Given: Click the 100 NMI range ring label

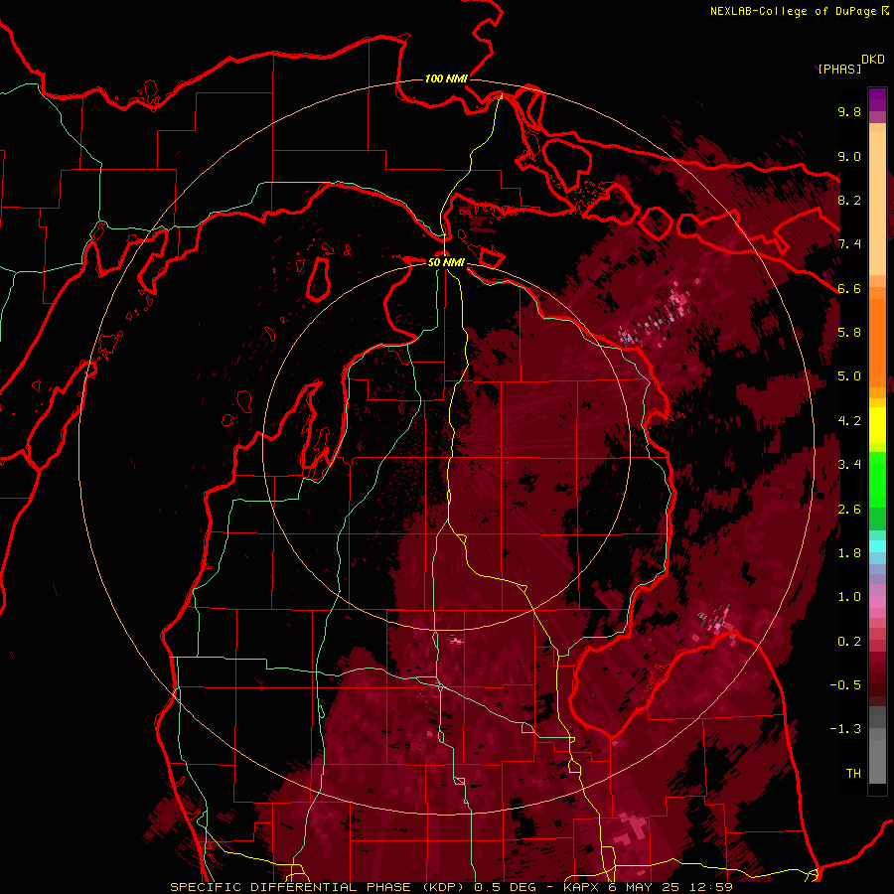Looking at the screenshot, I should point(446,78).
